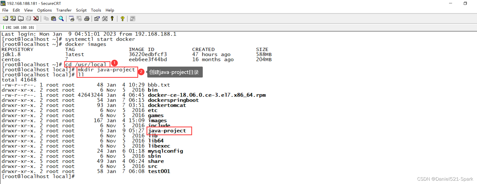Select the 192.168.188.181 session tab
Viewport: 477px width, 184px height.
point(19,27)
